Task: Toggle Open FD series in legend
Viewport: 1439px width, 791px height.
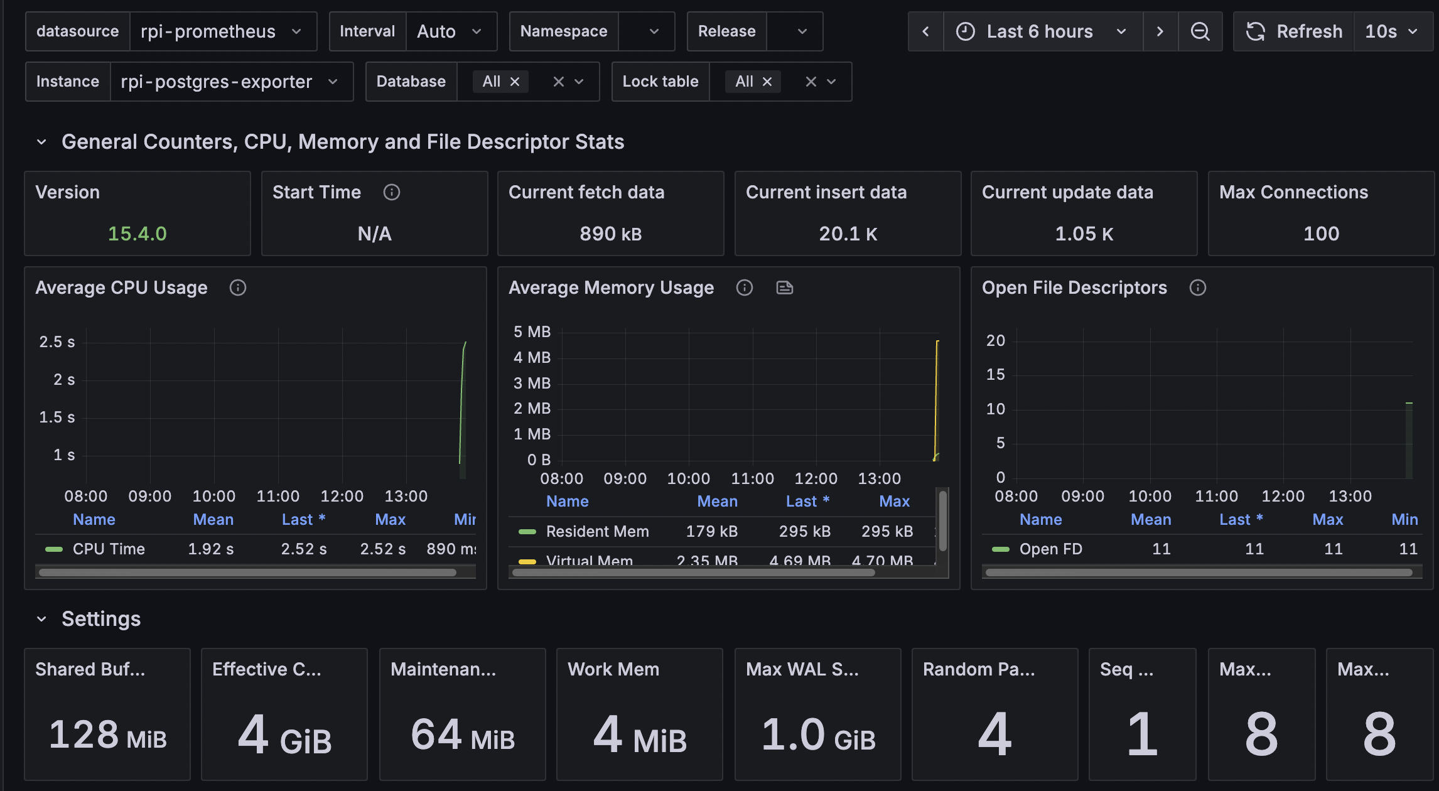Action: tap(1050, 549)
